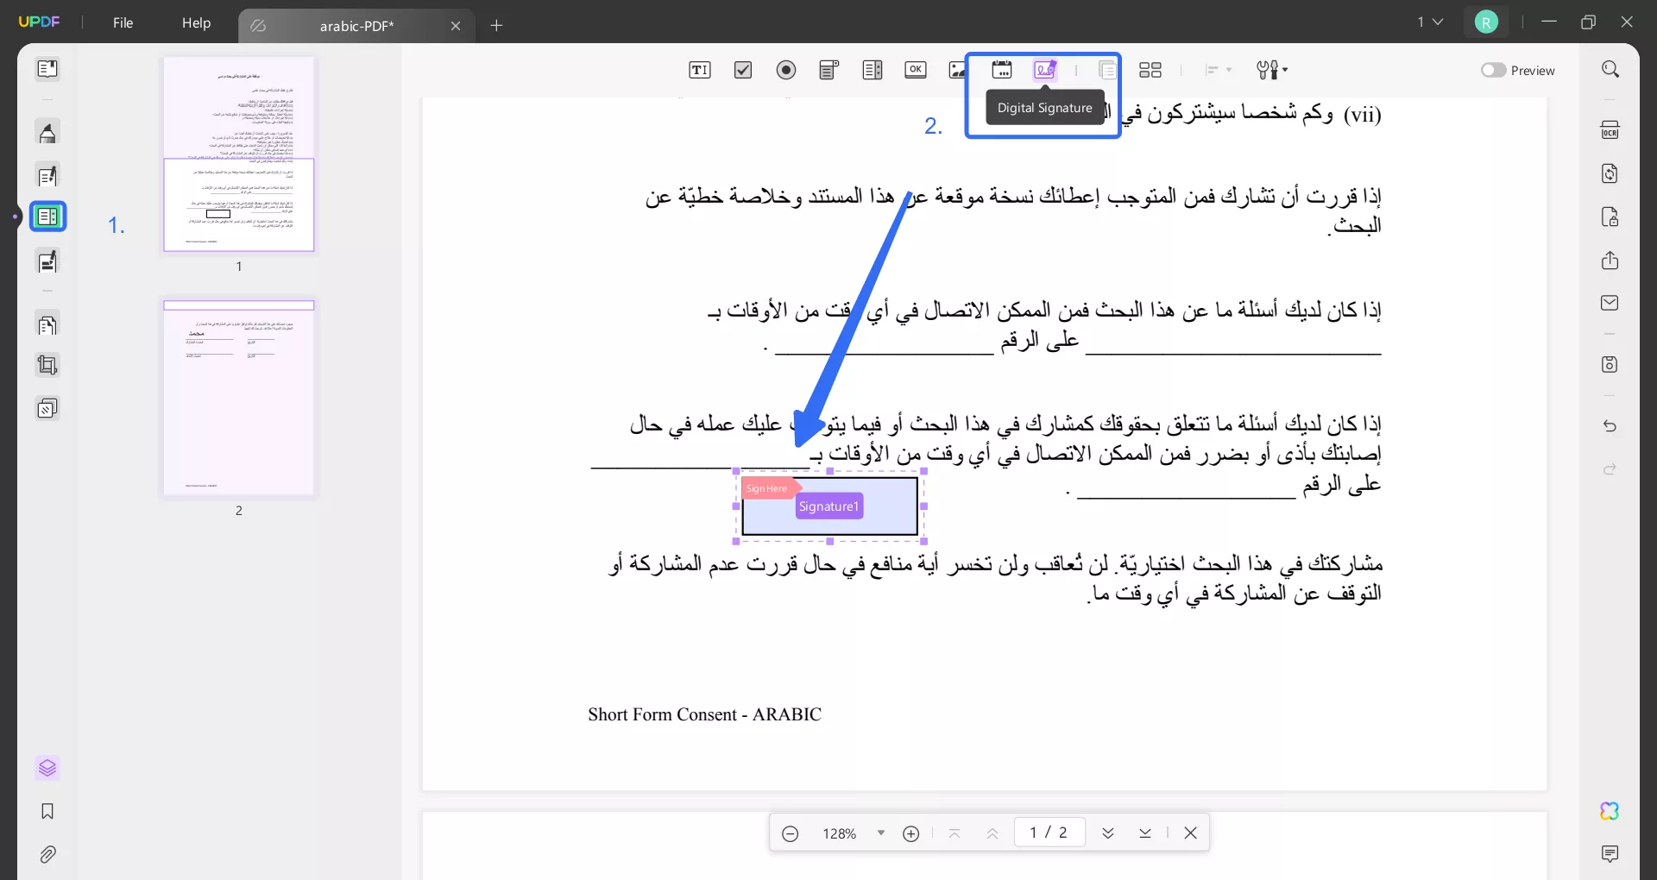The height and width of the screenshot is (880, 1657).
Task: Add an Image field to the form
Action: pos(956,70)
